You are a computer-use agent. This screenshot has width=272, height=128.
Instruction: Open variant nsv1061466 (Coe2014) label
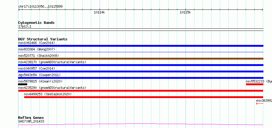(x=37, y=43)
